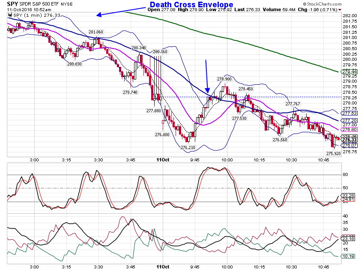Click the 277.530 price callout
Screen dimensions: 364x271
click(239, 118)
